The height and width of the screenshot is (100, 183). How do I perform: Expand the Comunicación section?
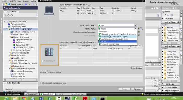pos(163,87)
